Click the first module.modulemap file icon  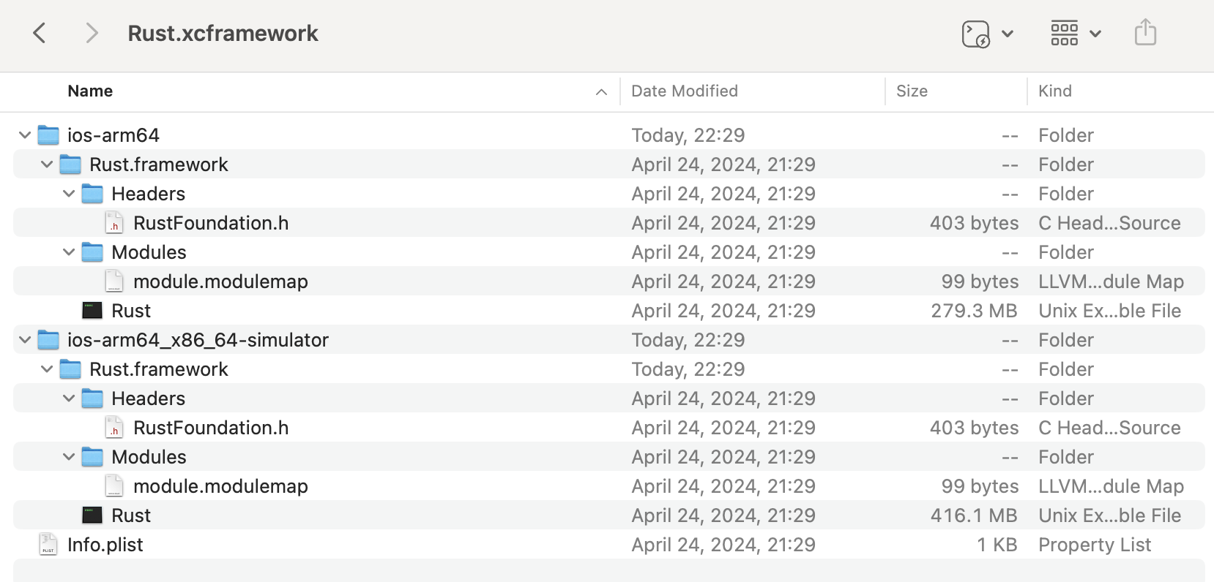click(114, 281)
